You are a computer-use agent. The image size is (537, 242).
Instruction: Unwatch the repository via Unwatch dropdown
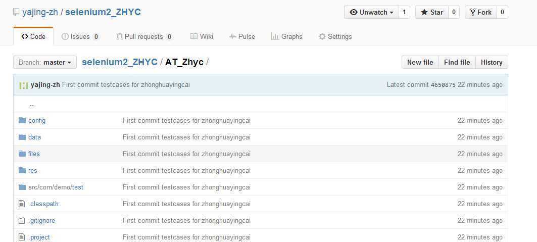coord(371,12)
